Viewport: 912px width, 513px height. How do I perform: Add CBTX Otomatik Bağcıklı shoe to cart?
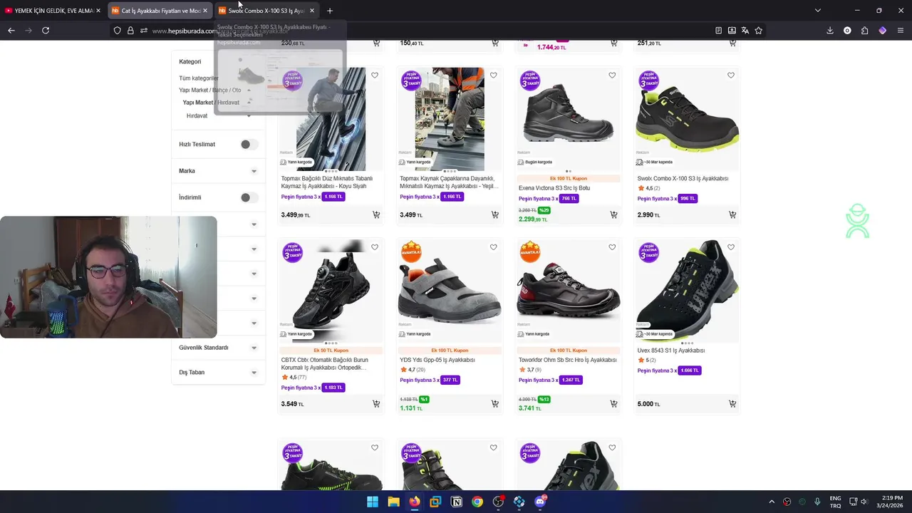[376, 404]
